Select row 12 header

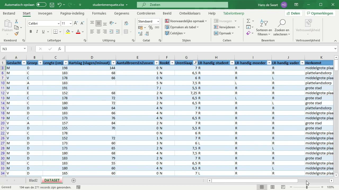coord(3,93)
